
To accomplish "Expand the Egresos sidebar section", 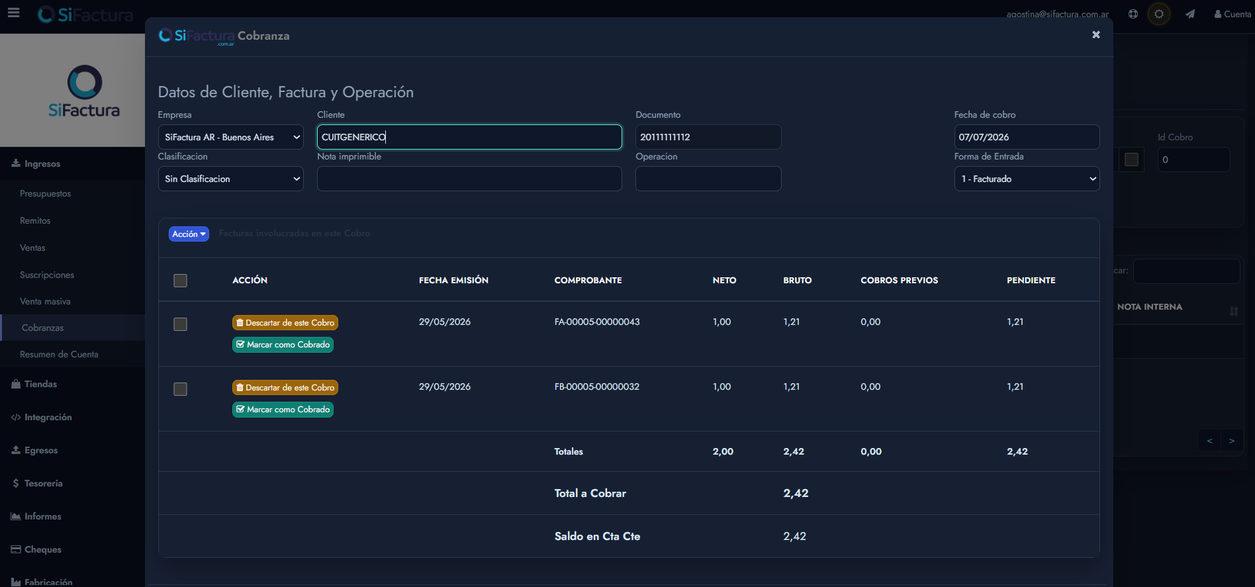I will tap(72, 450).
